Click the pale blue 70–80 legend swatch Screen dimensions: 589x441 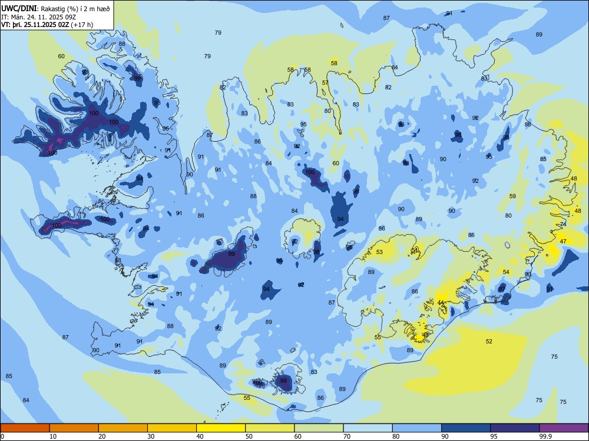point(368,428)
